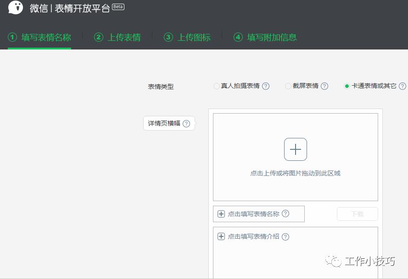Select the 截屏表情 radio button
The height and width of the screenshot is (279, 408).
[x=288, y=86]
